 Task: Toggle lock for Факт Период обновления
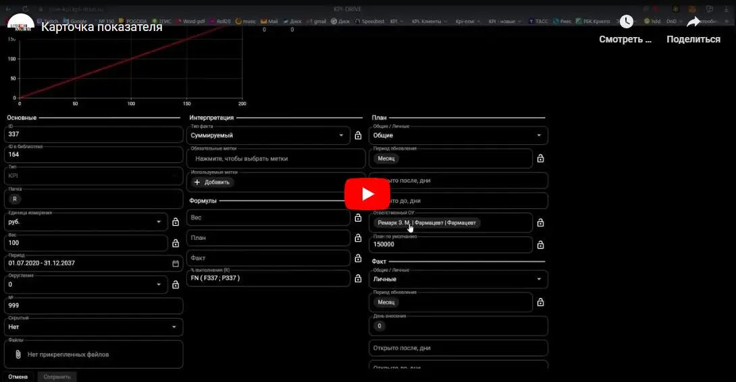pos(541,303)
